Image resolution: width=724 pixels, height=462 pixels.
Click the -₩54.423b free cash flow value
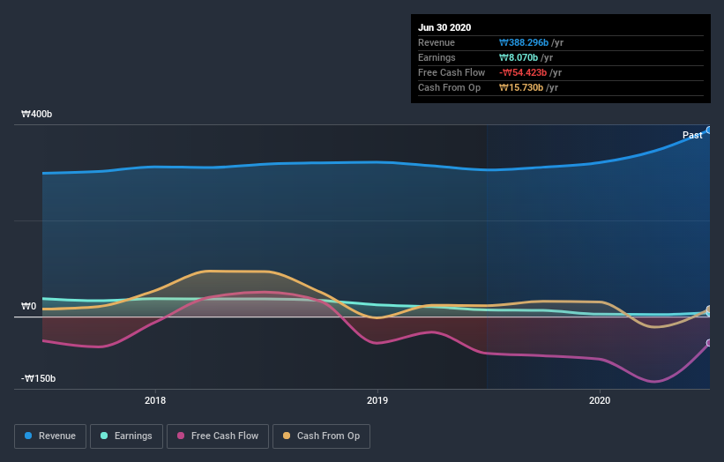pyautogui.click(x=523, y=72)
